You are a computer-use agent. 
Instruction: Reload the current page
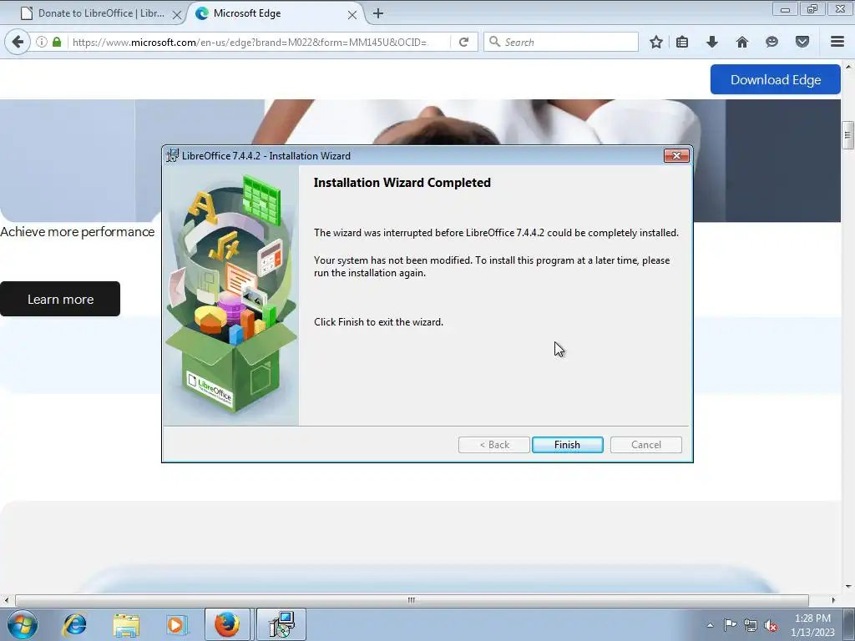pyautogui.click(x=463, y=42)
